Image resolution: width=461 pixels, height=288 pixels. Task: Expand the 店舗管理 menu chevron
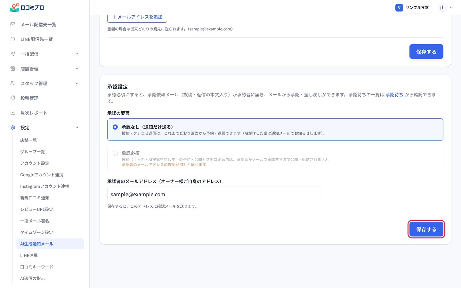point(77,68)
